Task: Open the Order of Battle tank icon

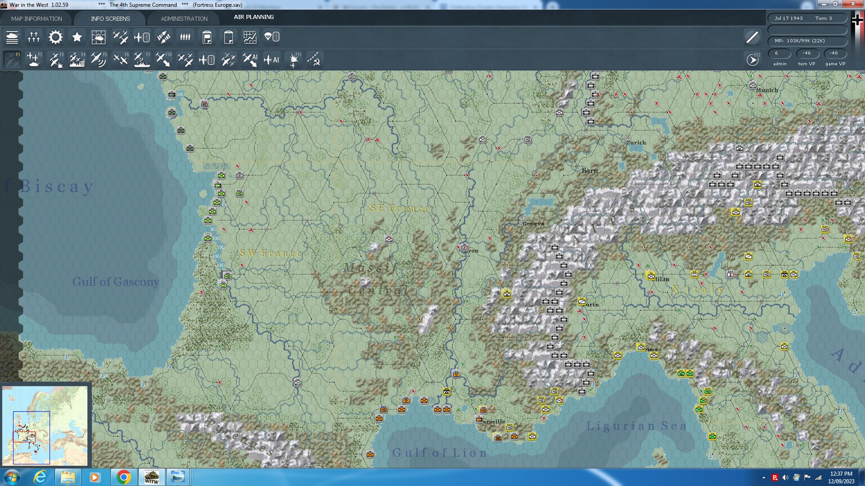Action: [12, 37]
